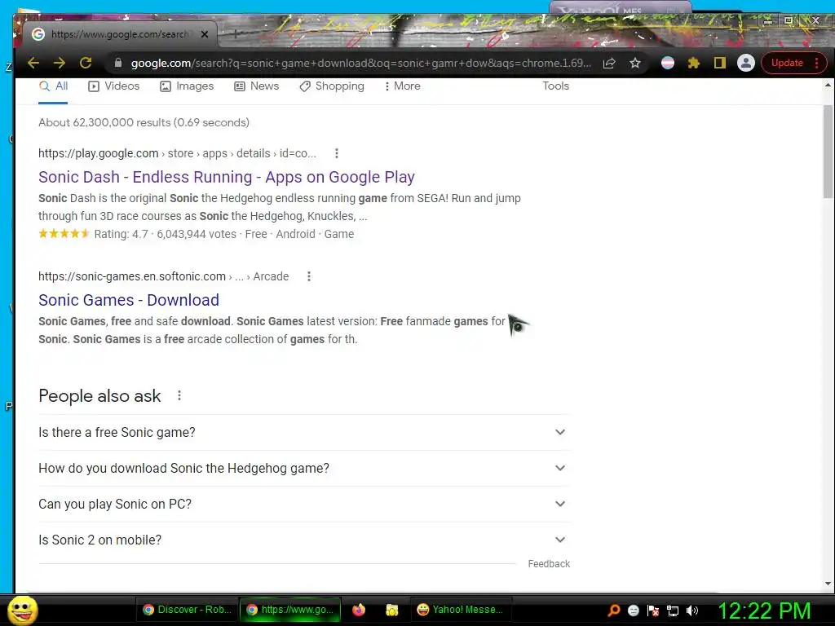
Task: Open the smiley face start button
Action: [x=22, y=610]
